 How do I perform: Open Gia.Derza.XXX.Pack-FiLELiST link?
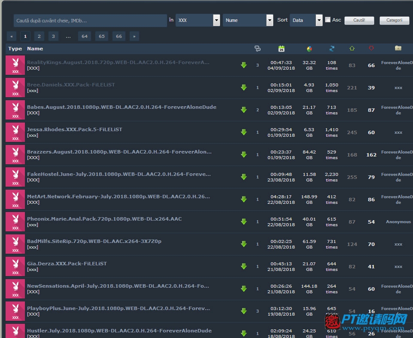pos(67,263)
